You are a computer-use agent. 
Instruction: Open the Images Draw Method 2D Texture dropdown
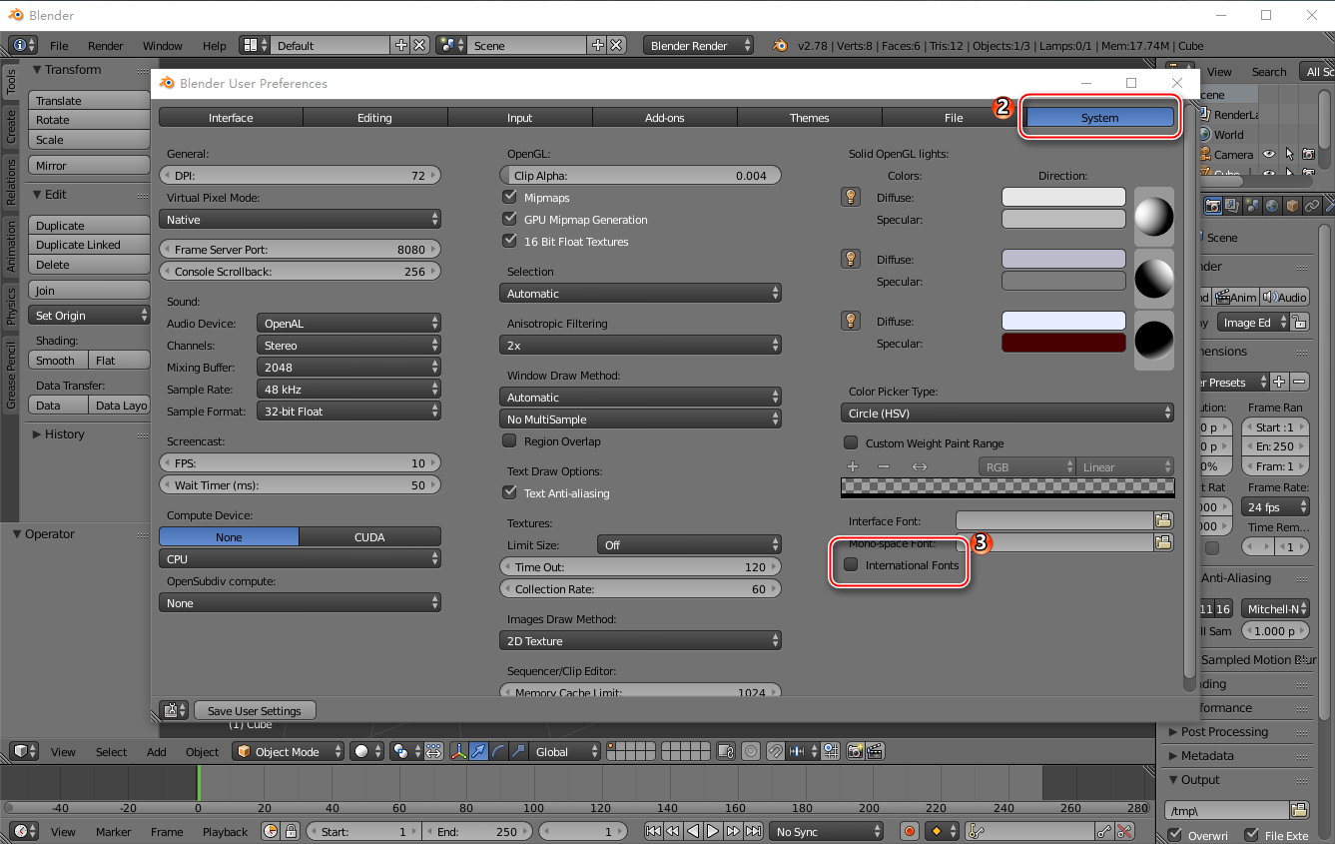(x=640, y=640)
